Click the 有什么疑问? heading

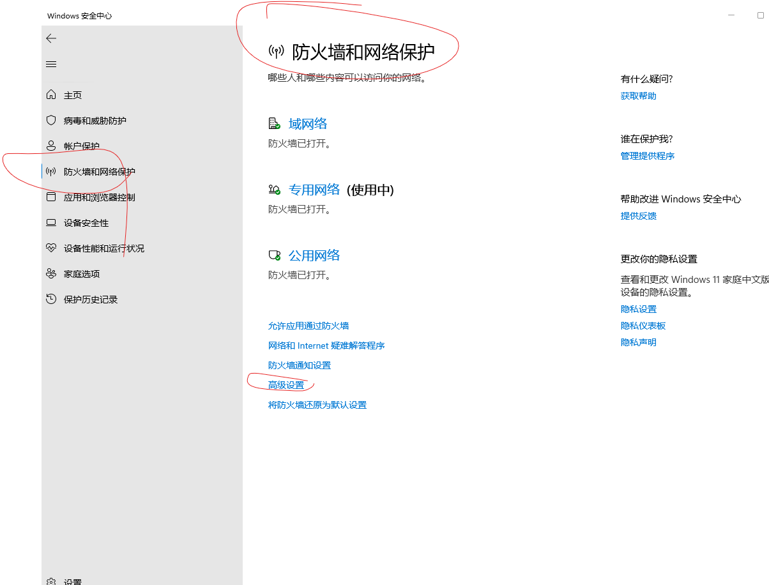tap(646, 79)
